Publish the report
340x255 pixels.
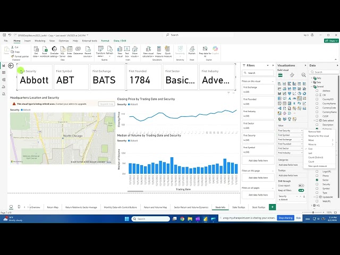coord(192,50)
